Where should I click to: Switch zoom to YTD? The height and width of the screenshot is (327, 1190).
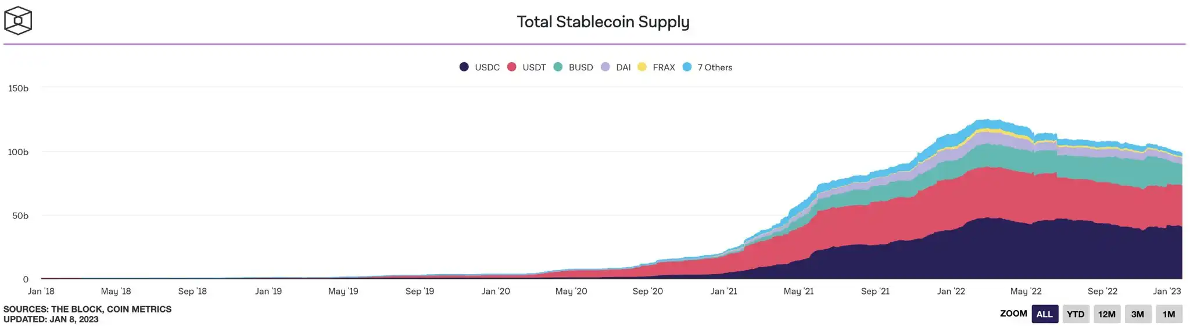(x=1076, y=314)
